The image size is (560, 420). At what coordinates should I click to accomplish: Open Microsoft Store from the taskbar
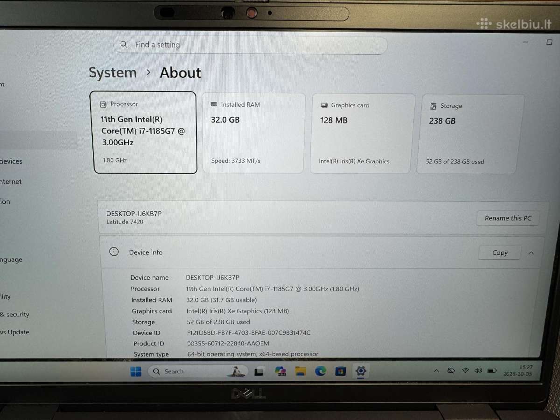(341, 371)
